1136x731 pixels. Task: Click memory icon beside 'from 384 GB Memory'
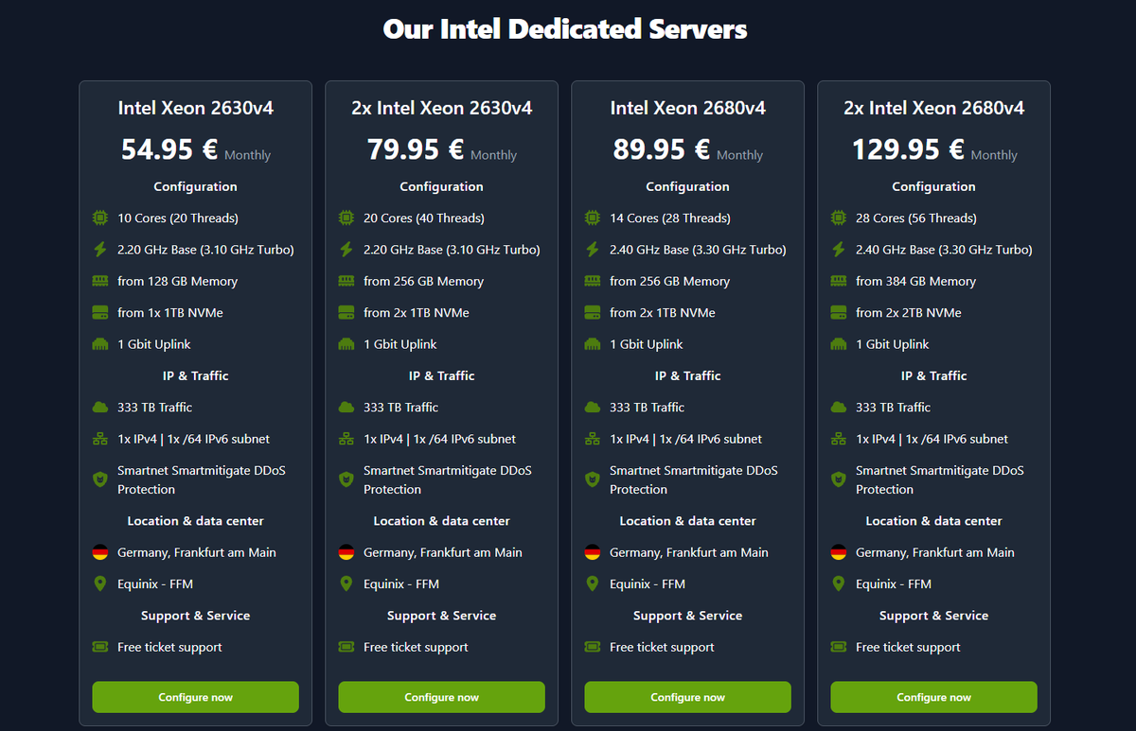[838, 282]
